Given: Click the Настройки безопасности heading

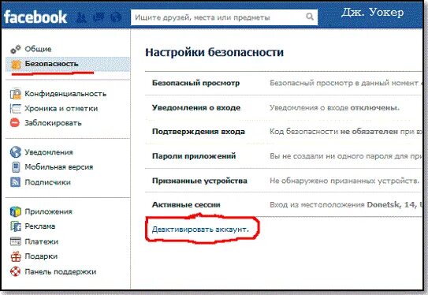Looking at the screenshot, I should click(214, 52).
